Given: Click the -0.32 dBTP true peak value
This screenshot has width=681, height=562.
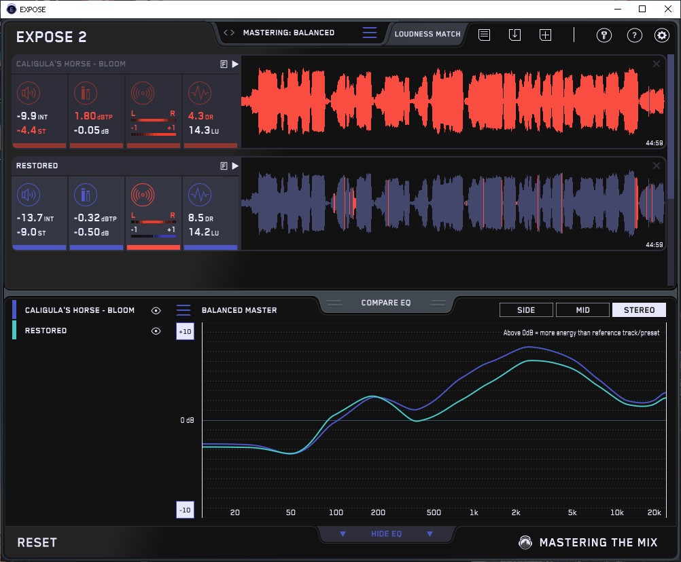Looking at the screenshot, I should (x=95, y=218).
